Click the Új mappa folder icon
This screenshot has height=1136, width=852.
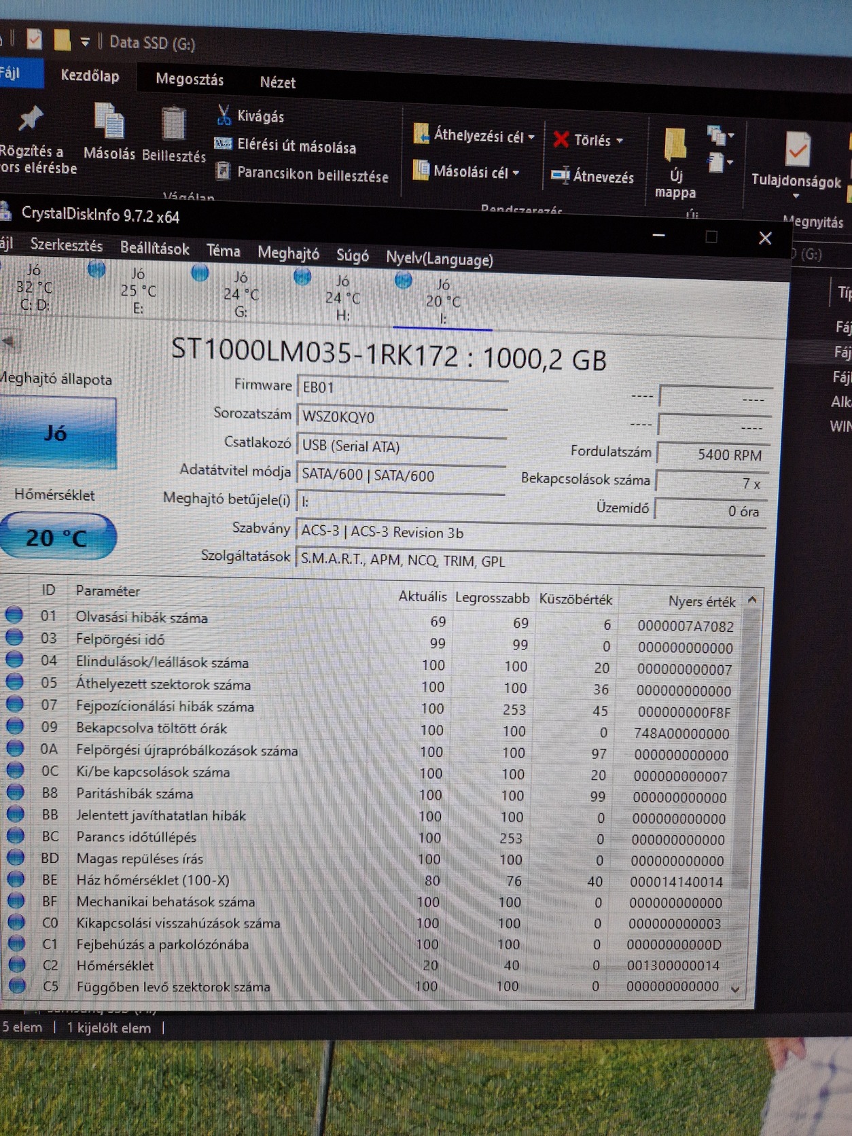pyautogui.click(x=675, y=145)
